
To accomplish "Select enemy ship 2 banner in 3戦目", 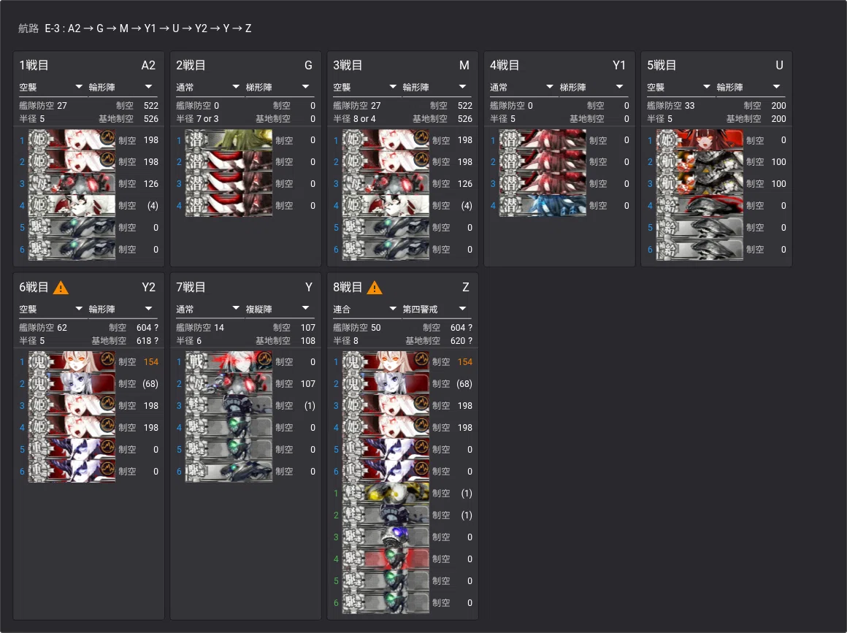I will click(x=386, y=162).
